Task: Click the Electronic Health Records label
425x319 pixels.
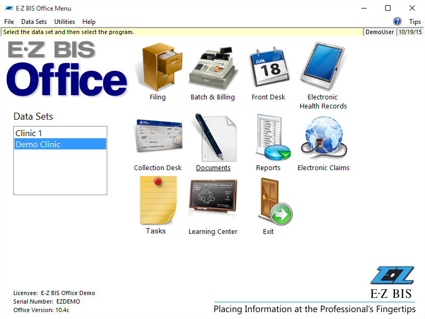Action: pos(323,102)
